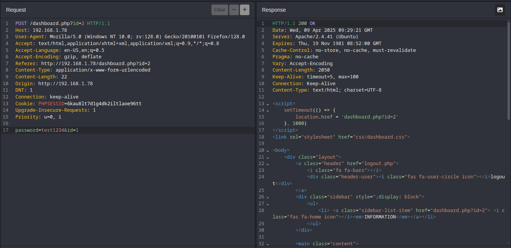Collapse the <body> fold arrow on line 20
The image size is (511, 248).
[268, 150]
